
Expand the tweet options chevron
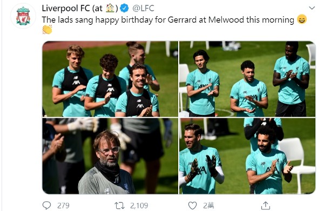click(312, 8)
